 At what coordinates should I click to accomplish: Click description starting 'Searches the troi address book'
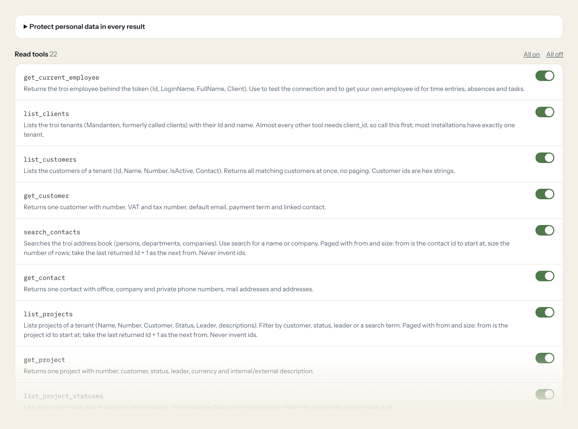[x=266, y=248]
